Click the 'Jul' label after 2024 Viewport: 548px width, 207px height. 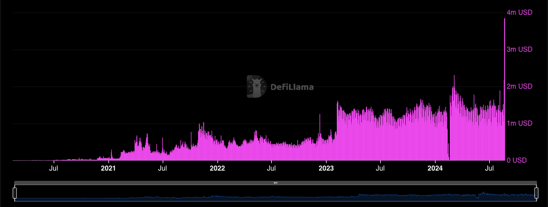click(x=489, y=169)
